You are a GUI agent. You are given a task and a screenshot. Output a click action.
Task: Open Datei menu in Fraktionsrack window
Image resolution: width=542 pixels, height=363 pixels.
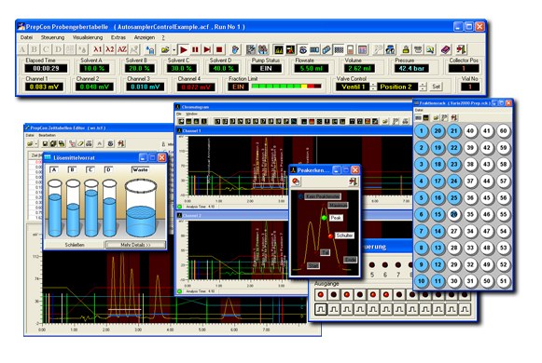[x=419, y=110]
